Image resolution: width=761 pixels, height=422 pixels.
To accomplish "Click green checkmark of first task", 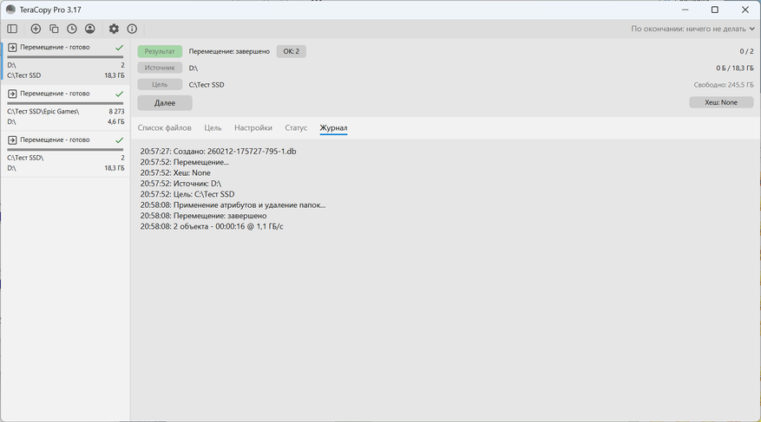I will [120, 48].
